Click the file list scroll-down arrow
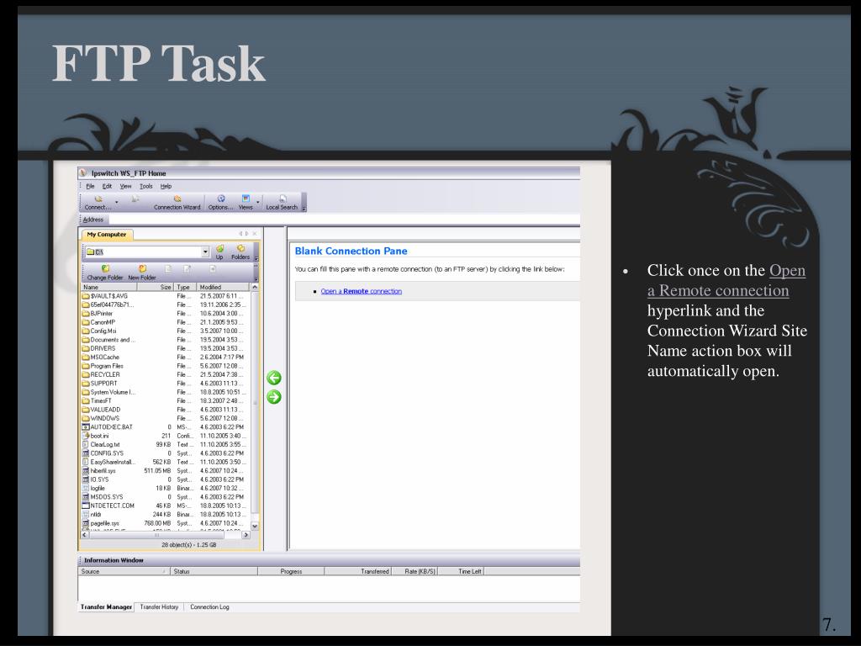The image size is (861, 646). click(255, 526)
